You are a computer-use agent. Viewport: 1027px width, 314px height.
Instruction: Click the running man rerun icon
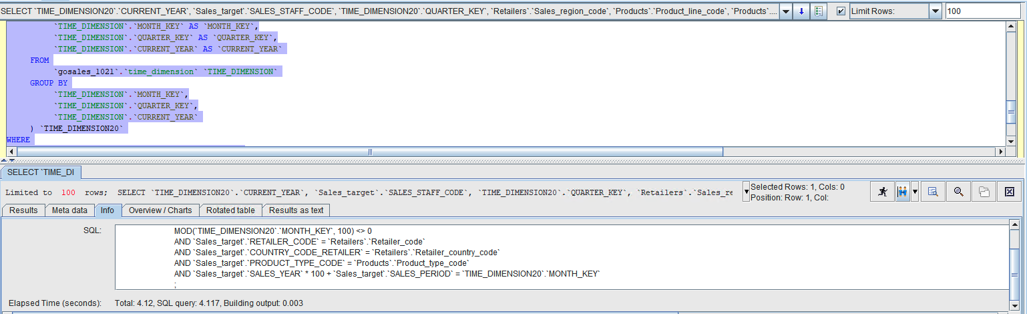(883, 192)
